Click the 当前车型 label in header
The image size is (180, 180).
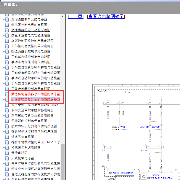coord(9,5)
